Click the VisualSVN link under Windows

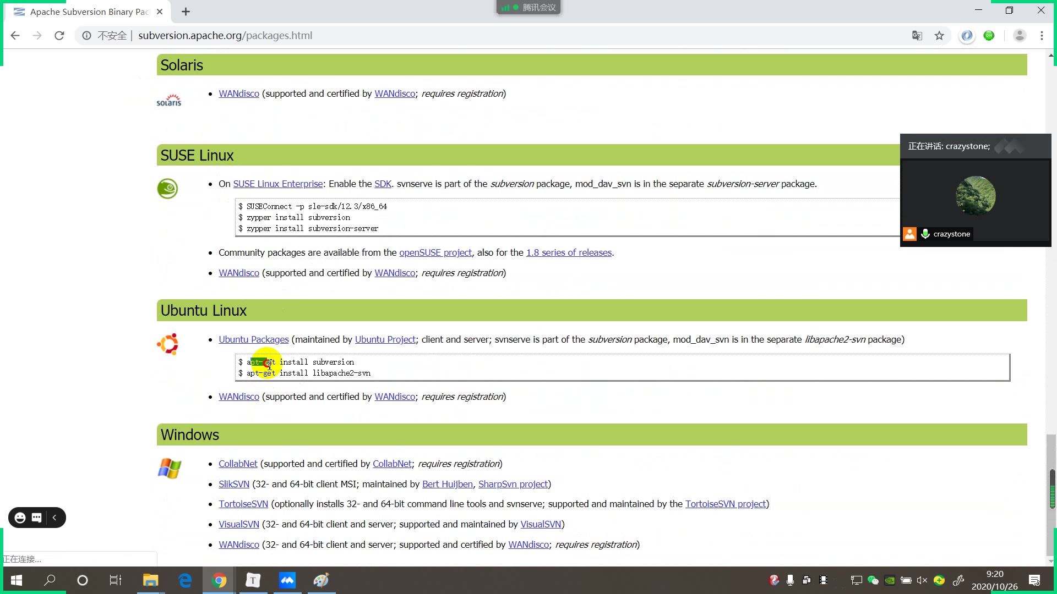click(239, 524)
